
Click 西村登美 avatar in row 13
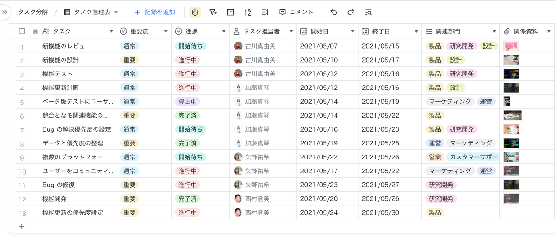tap(238, 213)
